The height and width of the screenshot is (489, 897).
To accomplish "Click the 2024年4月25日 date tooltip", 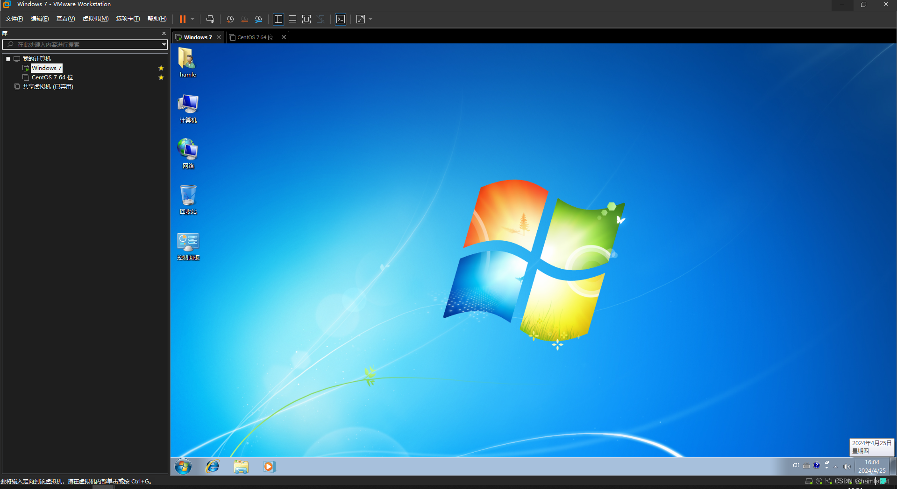I will point(871,447).
